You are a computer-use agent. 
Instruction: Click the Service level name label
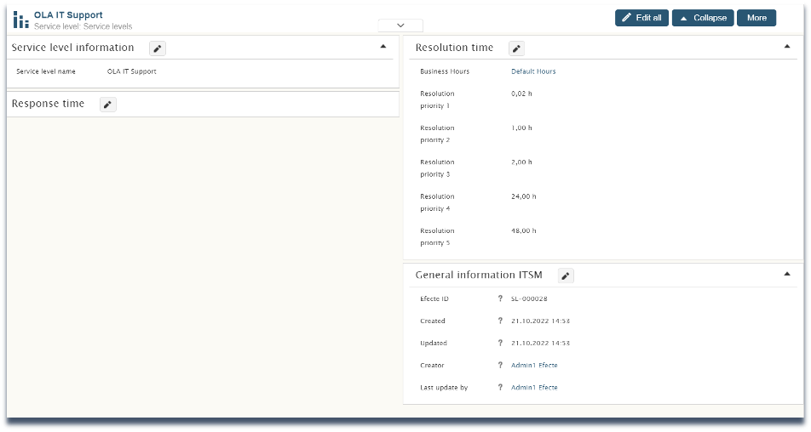click(45, 71)
